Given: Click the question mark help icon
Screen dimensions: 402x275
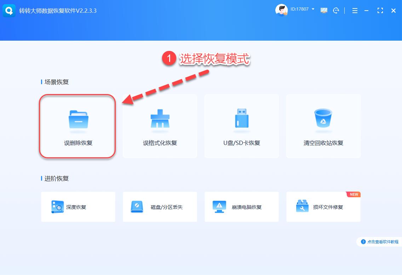Looking at the screenshot, I should coord(363,242).
